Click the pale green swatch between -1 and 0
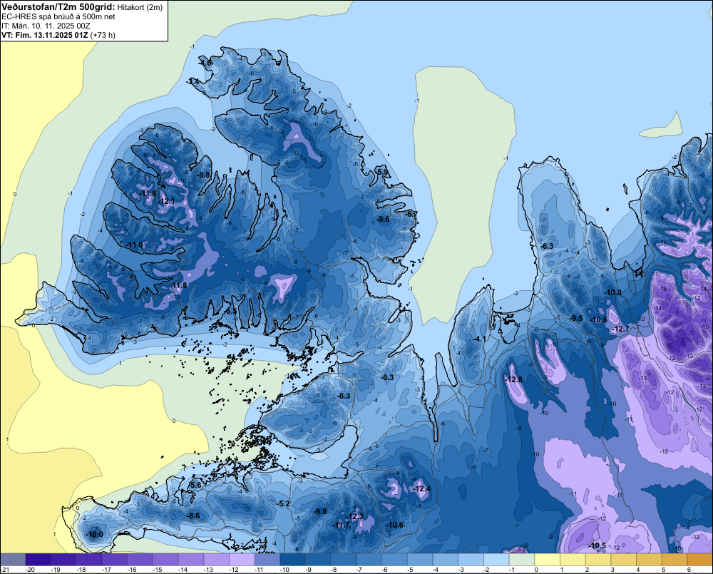713x574 pixels. coord(522,560)
